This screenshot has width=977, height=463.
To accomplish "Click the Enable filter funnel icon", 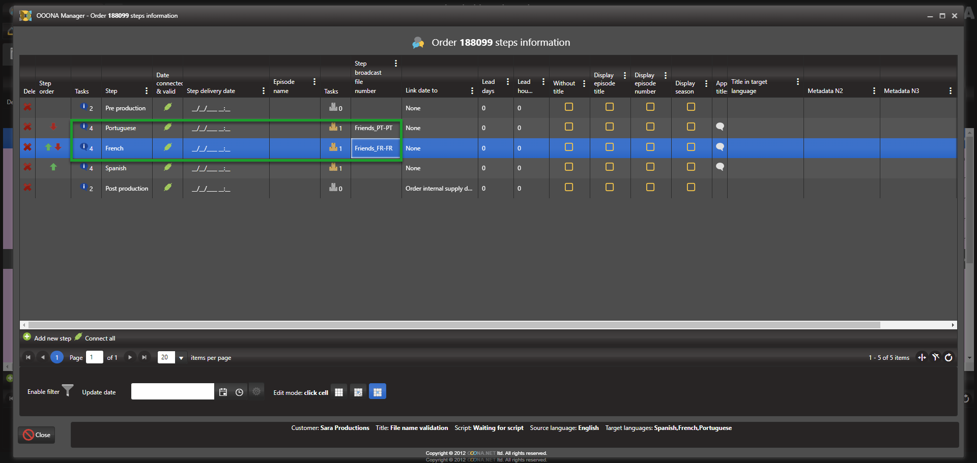I will tap(68, 391).
